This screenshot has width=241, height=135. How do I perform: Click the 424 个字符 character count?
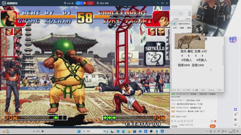pos(186,90)
